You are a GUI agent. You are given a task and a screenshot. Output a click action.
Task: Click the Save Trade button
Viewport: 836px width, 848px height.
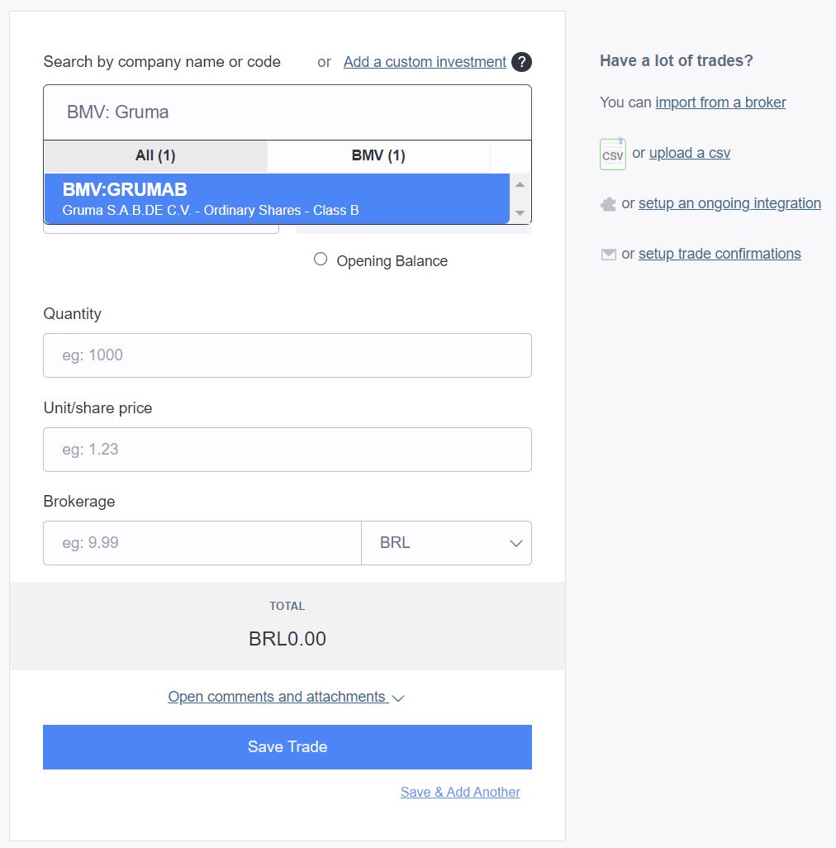[287, 746]
